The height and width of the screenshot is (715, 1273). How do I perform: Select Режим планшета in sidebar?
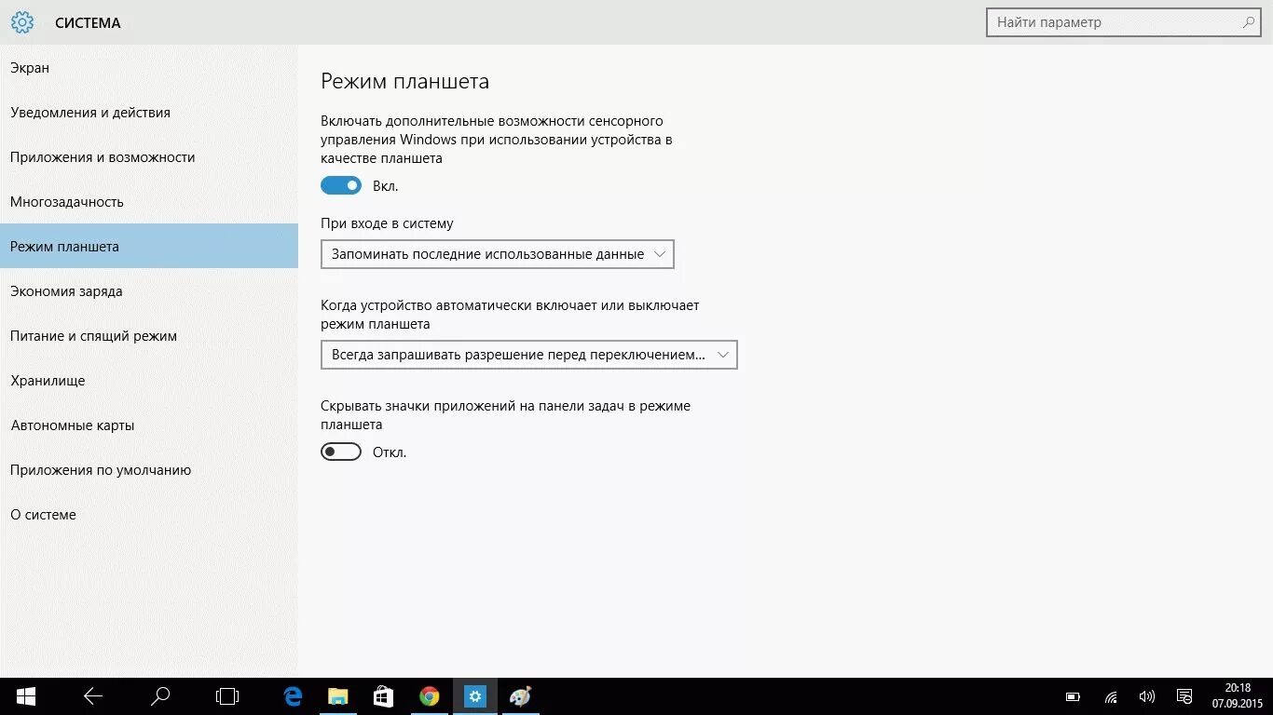click(x=149, y=246)
